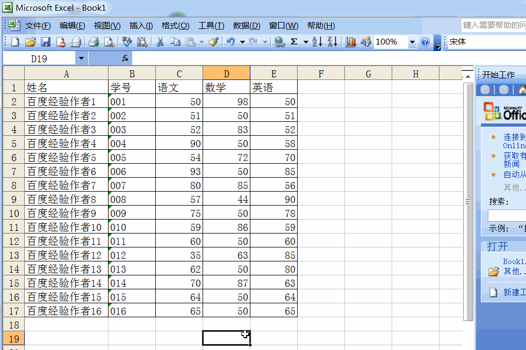Viewport: 526px width, 350px height.
Task: Click the task pane Back arrow
Action: [x=485, y=90]
